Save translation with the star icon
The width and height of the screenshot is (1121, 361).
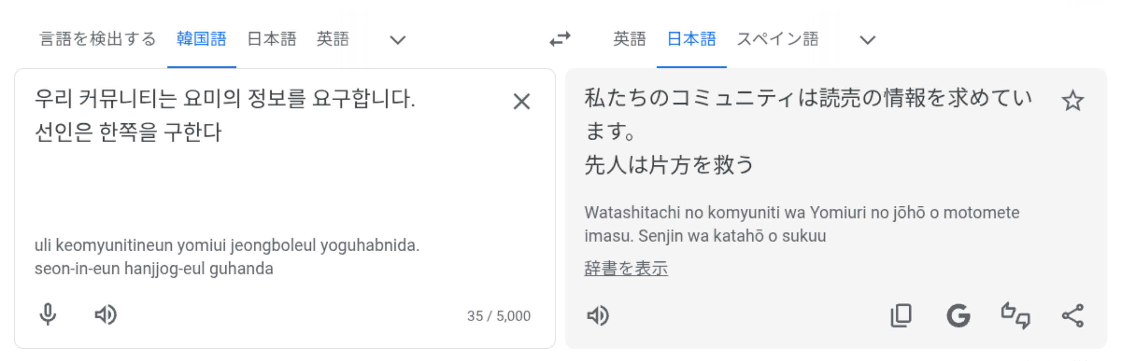click(1073, 101)
